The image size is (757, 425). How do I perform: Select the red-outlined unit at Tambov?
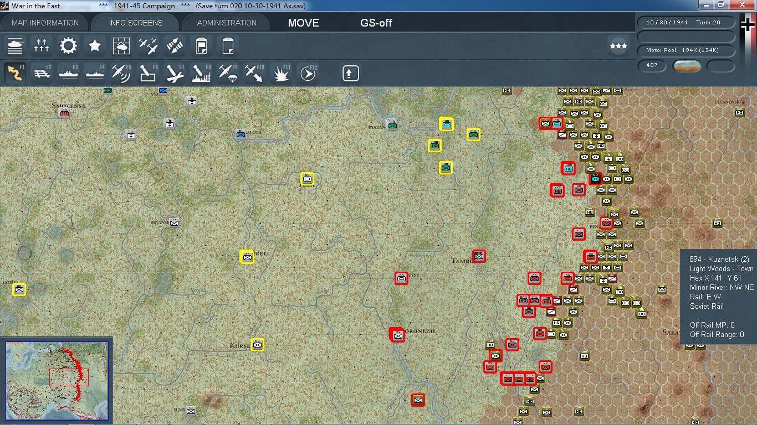click(479, 256)
